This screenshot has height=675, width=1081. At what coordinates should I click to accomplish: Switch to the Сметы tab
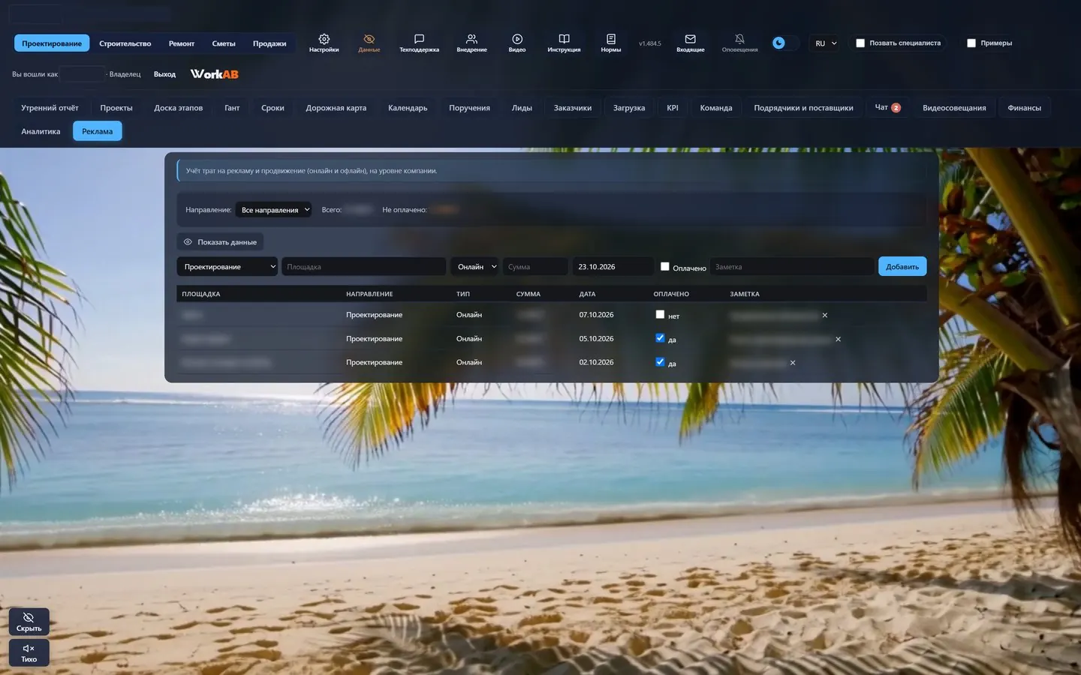(x=224, y=43)
